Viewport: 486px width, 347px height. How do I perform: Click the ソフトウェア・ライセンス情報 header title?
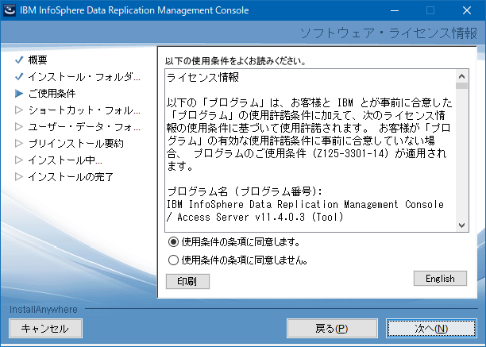[388, 33]
